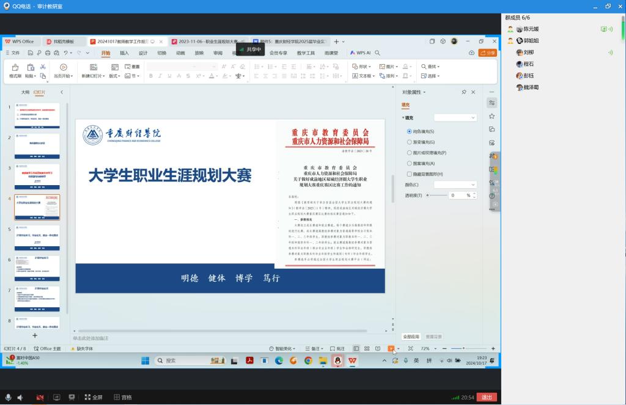
Task: Click the orange 分享 share button
Action: pos(487,53)
